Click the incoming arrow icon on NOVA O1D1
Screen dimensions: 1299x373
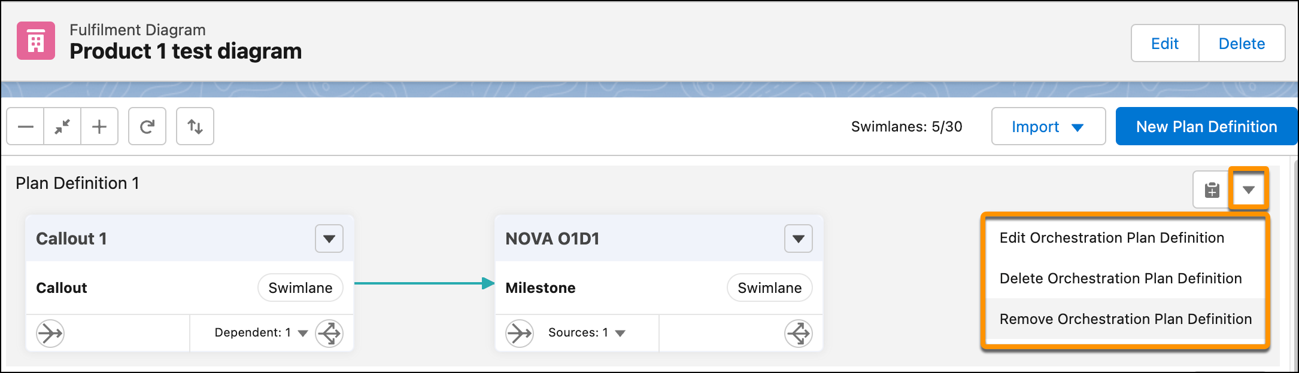pyautogui.click(x=520, y=333)
